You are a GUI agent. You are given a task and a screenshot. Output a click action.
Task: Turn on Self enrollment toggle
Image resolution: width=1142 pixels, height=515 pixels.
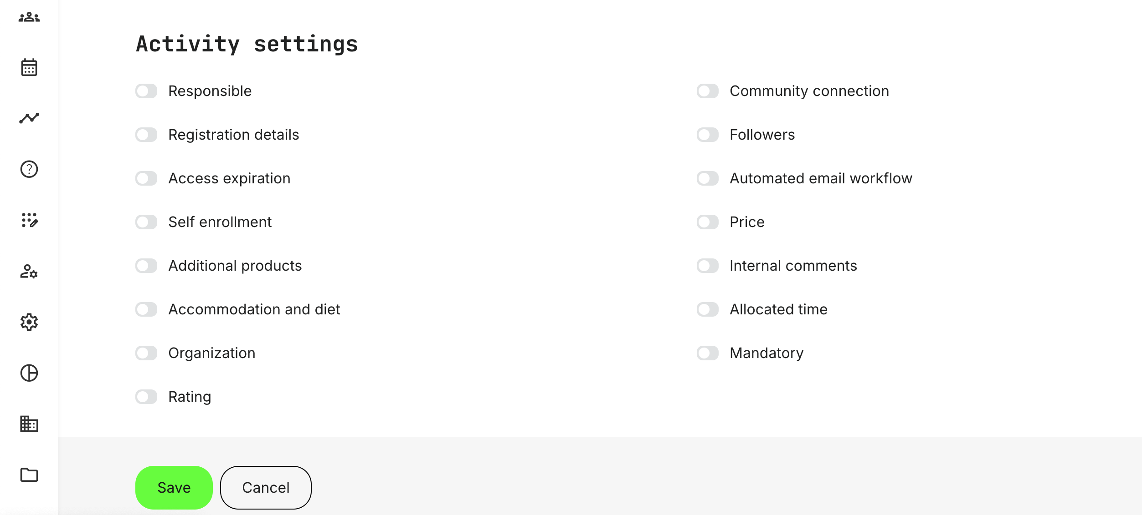coord(146,222)
